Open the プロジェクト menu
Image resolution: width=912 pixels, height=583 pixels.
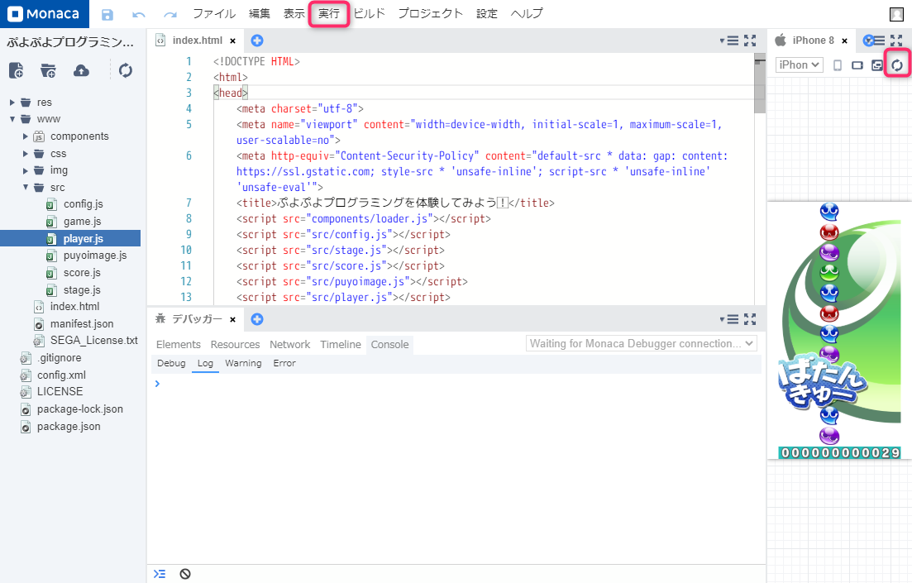click(431, 13)
